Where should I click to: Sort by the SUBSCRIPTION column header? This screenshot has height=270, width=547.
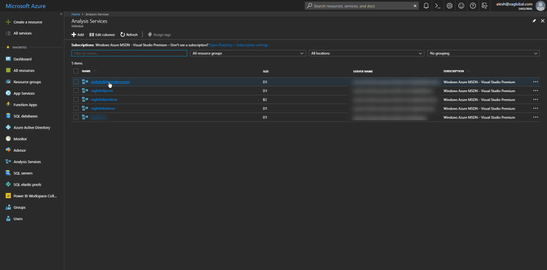pyautogui.click(x=453, y=71)
